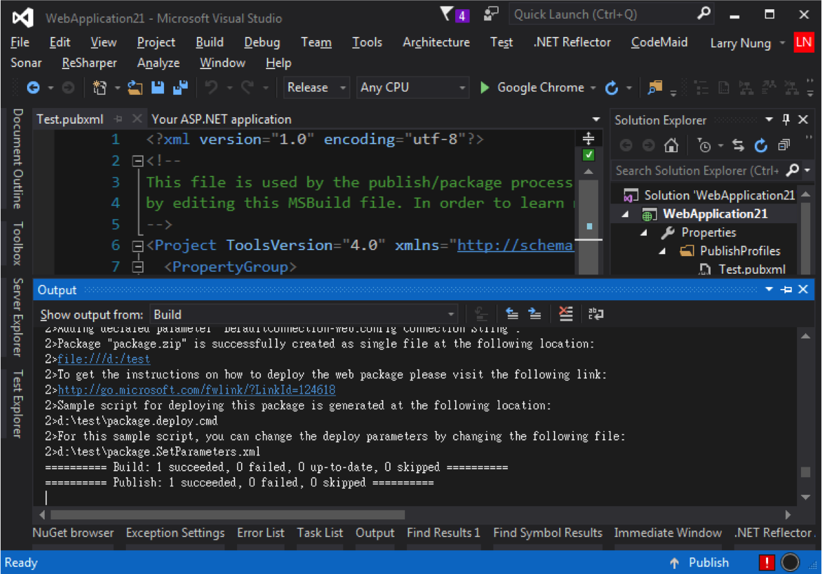Collapse the XML comment at line 2

pyautogui.click(x=138, y=161)
